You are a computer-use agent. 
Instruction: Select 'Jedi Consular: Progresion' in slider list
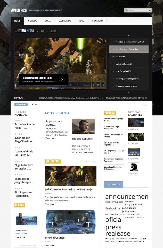click(129, 49)
